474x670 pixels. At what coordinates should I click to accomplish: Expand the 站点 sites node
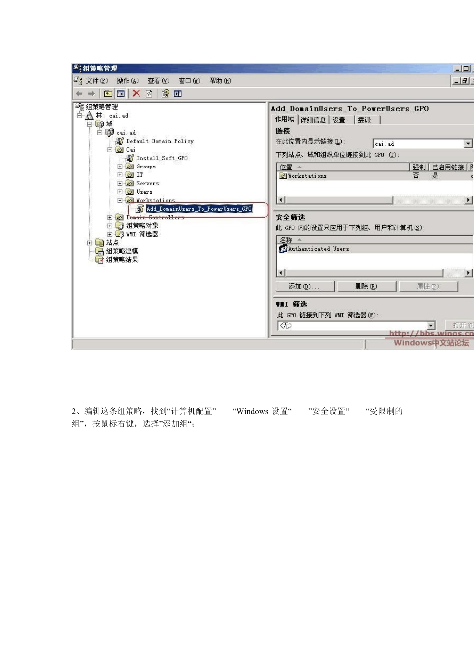point(90,243)
